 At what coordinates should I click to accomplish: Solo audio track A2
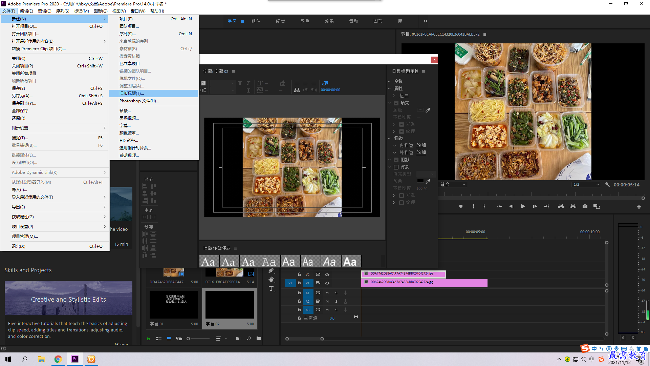pos(336,301)
